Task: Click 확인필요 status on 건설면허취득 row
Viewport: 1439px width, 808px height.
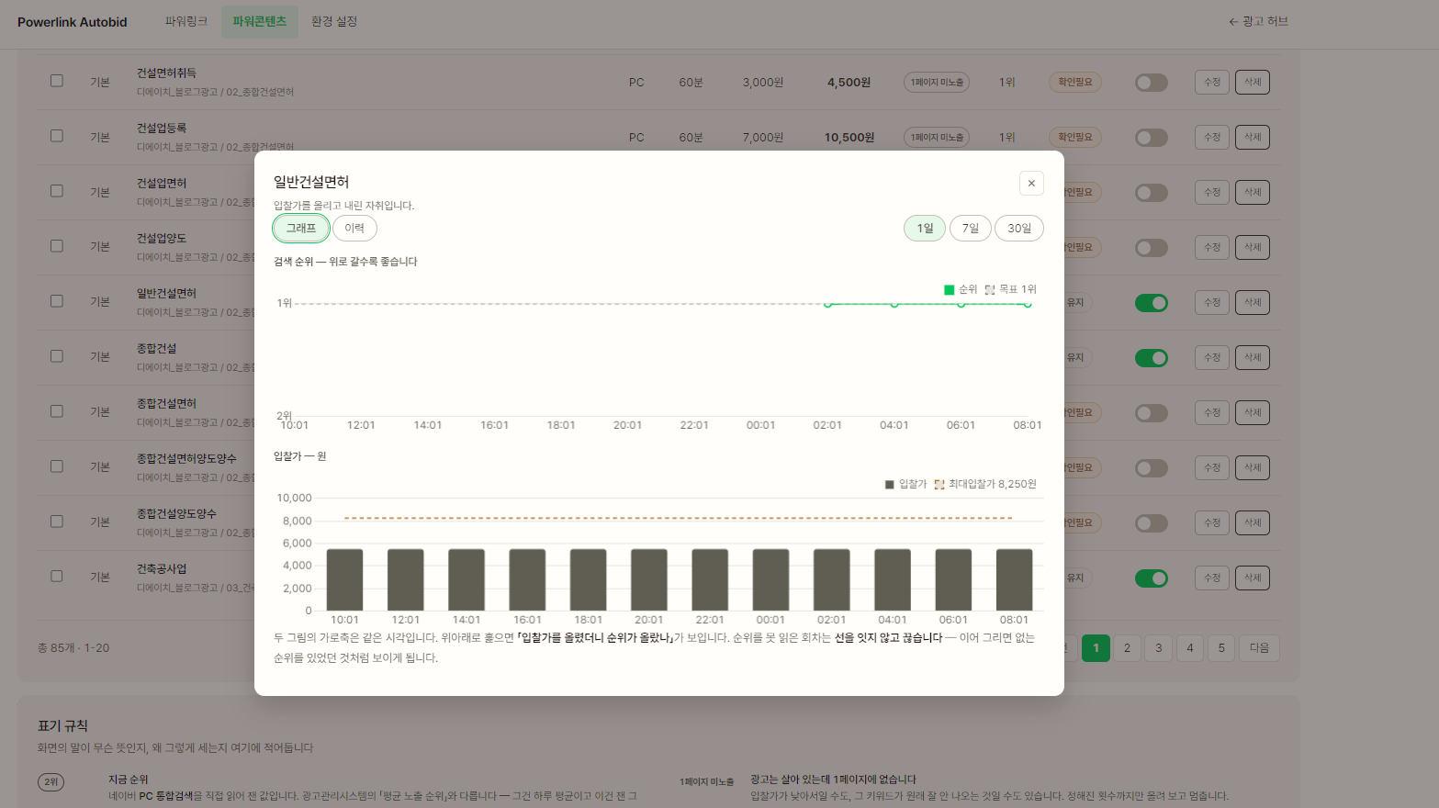Action: (1075, 82)
